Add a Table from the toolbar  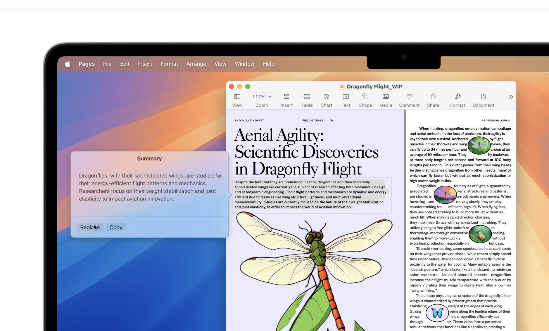[307, 97]
